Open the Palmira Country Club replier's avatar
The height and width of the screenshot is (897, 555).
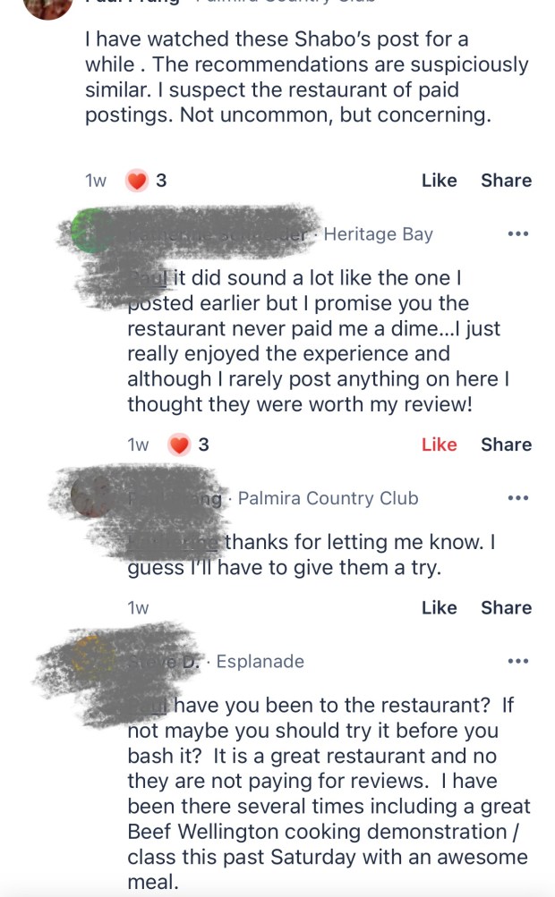93,495
